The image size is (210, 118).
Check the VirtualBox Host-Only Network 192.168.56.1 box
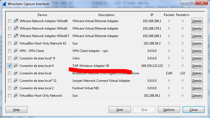pos(10,96)
